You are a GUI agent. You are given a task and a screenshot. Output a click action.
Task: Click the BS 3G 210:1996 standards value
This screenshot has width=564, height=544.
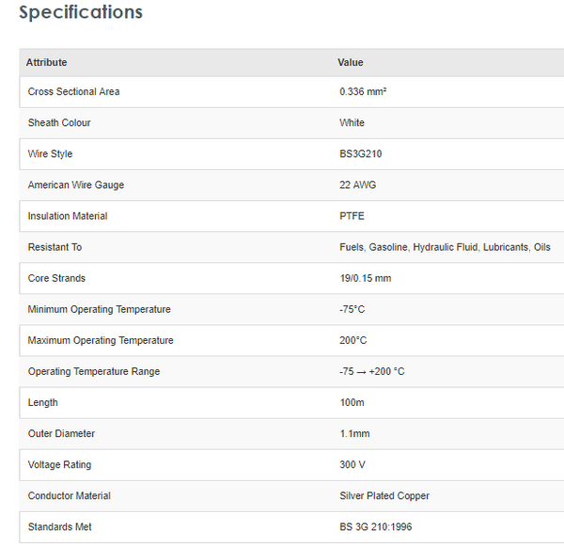tap(376, 526)
